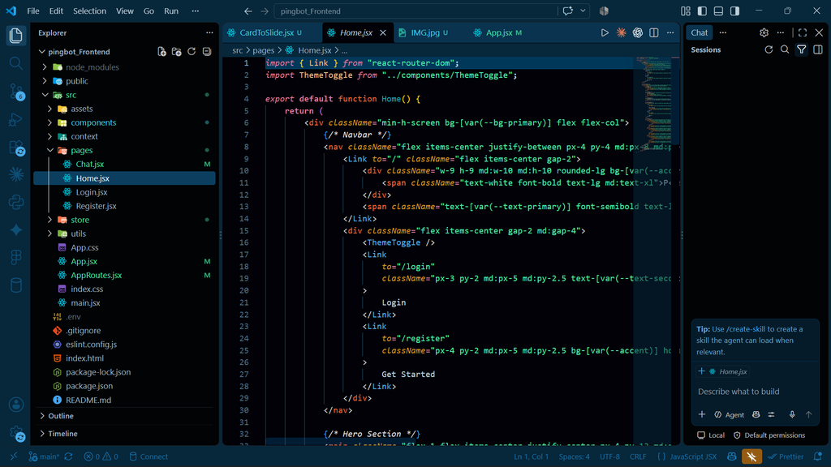Image resolution: width=831 pixels, height=467 pixels.
Task: Expand the Timeline section
Action: 62,434
